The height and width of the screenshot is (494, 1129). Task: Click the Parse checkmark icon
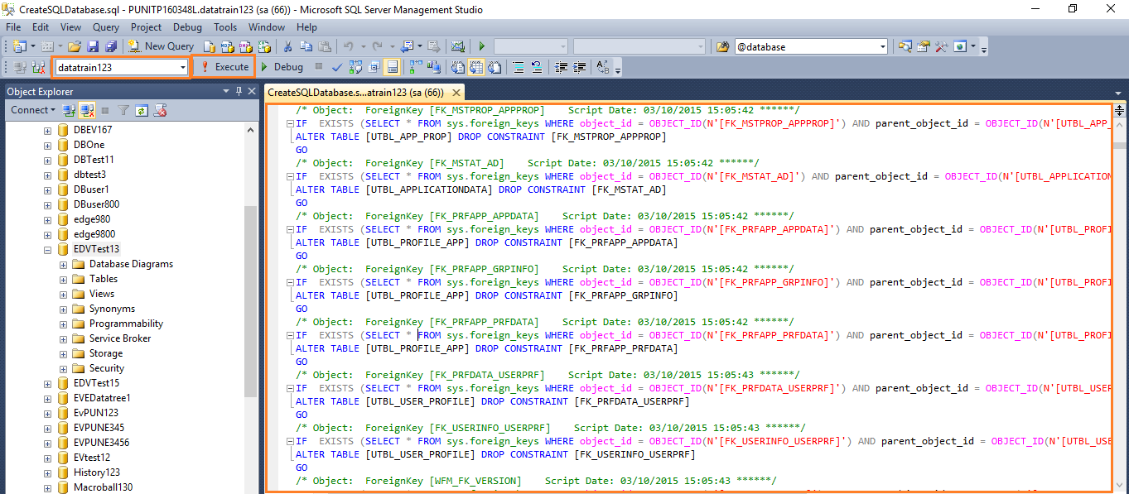point(337,67)
